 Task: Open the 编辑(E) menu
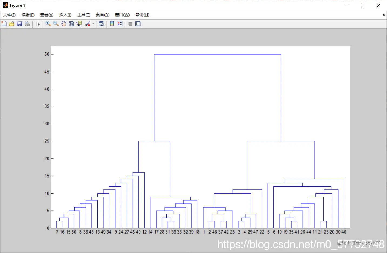(28, 15)
